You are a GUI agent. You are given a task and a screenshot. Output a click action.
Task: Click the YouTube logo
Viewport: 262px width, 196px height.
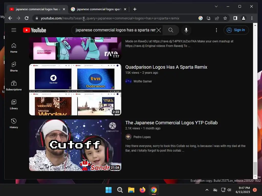35,30
